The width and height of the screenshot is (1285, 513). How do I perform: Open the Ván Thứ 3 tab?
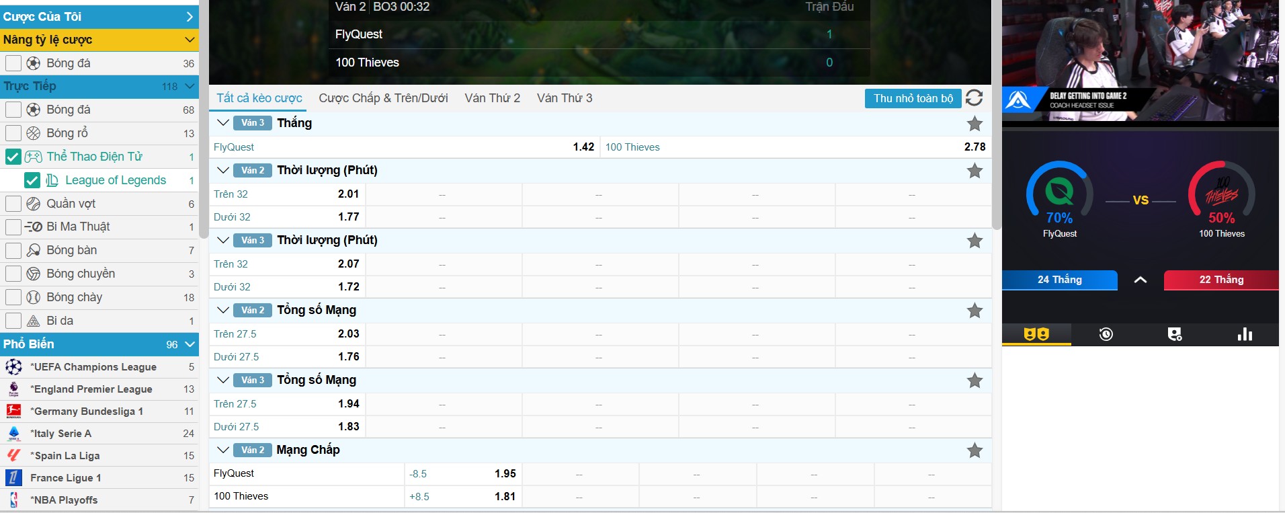pyautogui.click(x=565, y=98)
